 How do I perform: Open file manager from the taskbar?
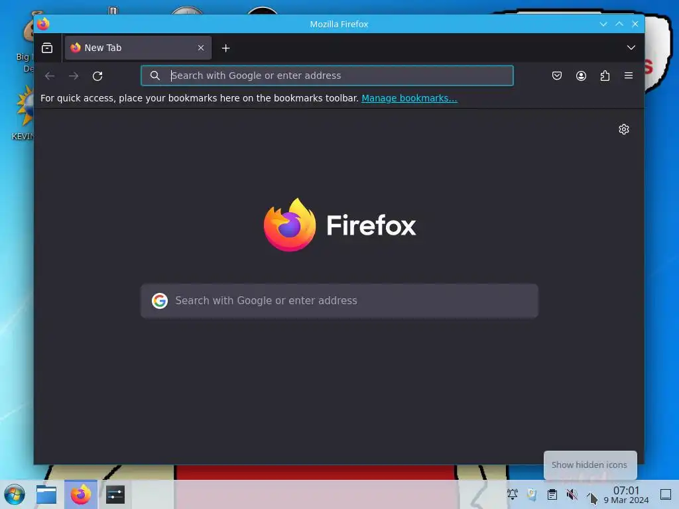click(x=46, y=494)
